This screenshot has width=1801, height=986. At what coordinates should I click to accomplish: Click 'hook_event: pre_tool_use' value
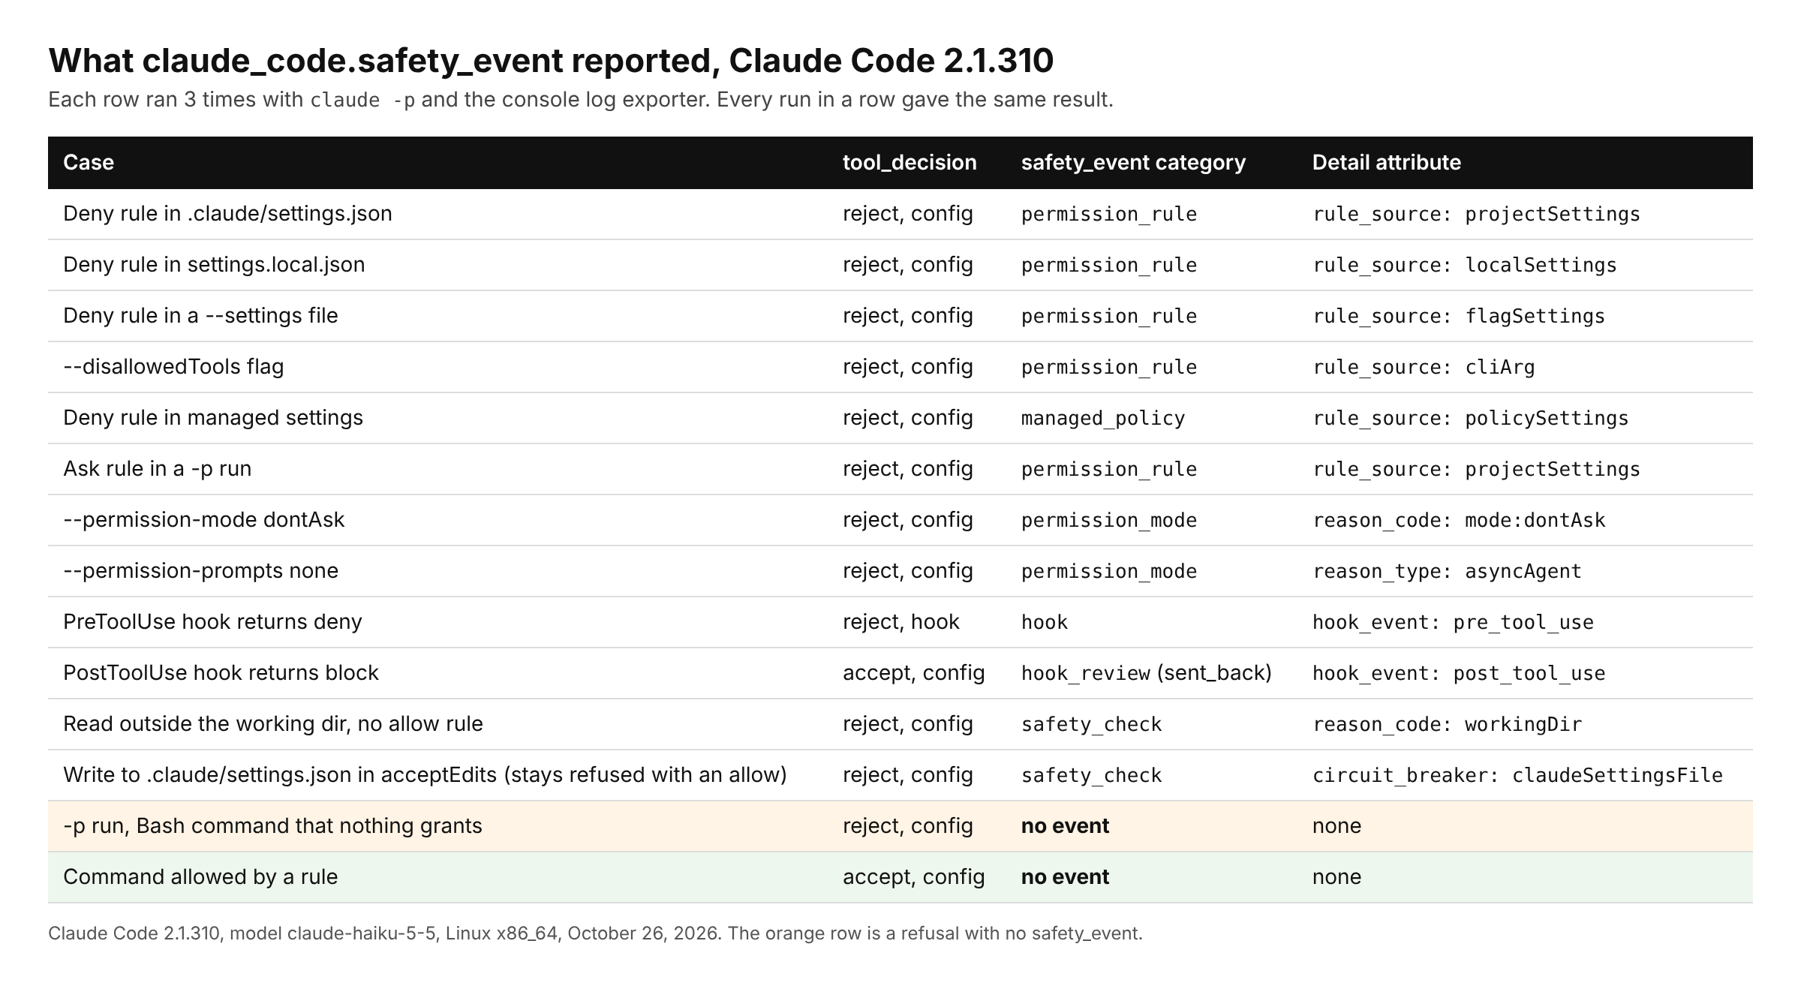pyautogui.click(x=1453, y=623)
